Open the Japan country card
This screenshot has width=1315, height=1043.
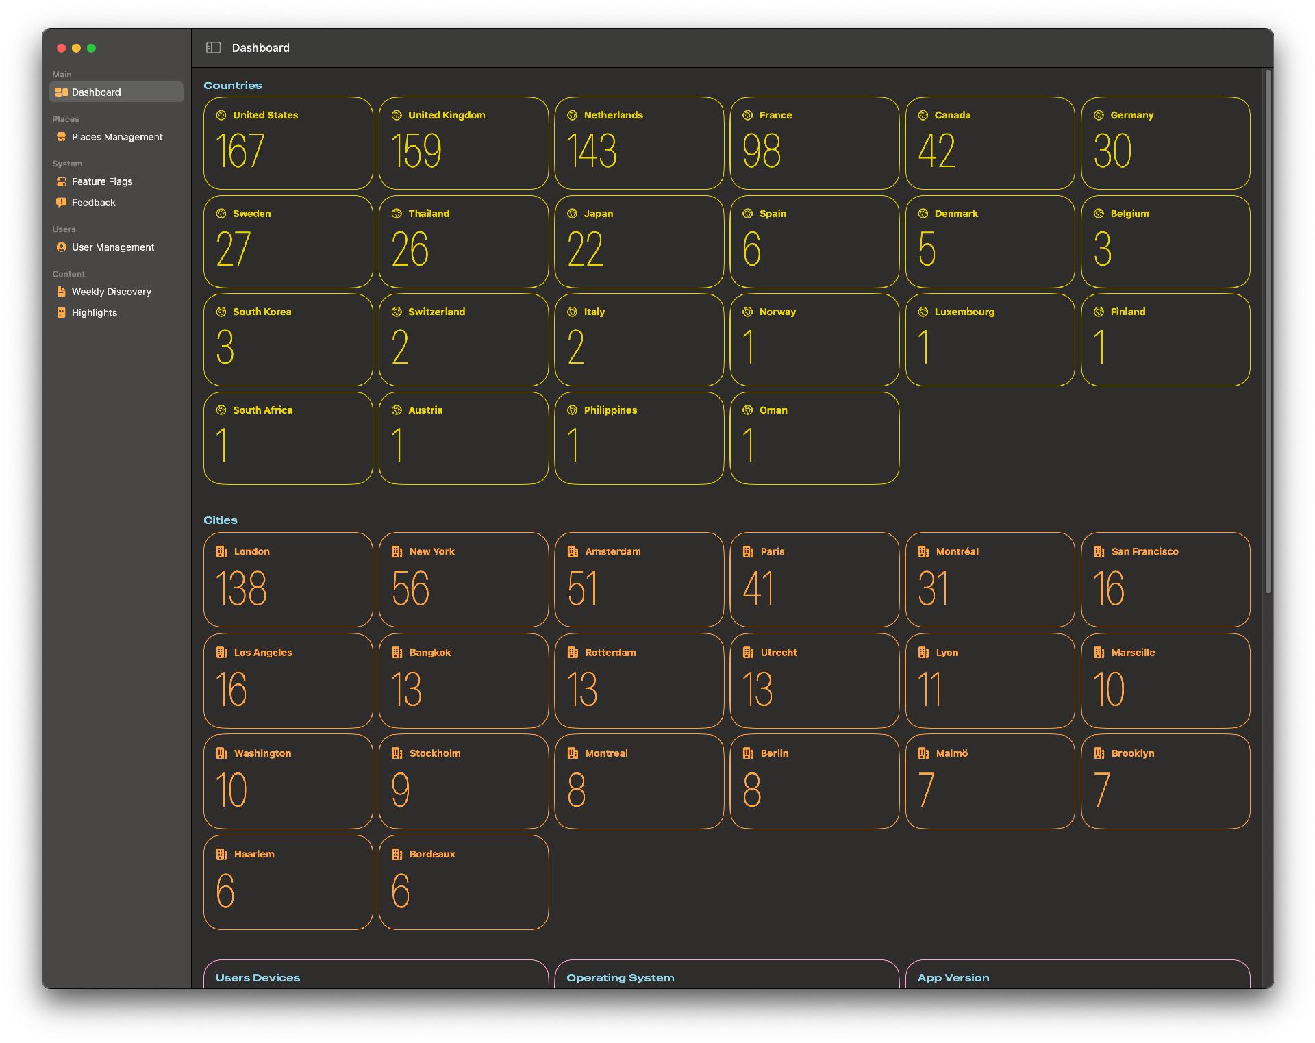click(639, 242)
